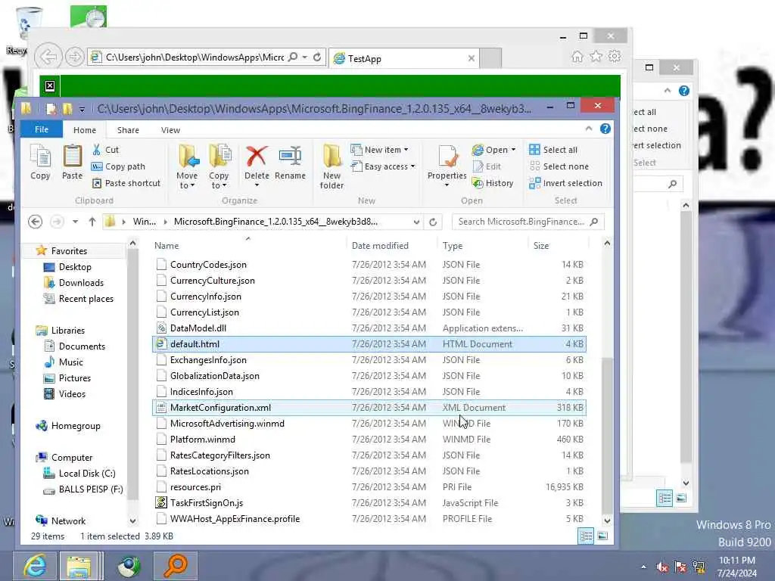Click the Paste clipboard icon
The image size is (775, 581).
click(x=72, y=162)
